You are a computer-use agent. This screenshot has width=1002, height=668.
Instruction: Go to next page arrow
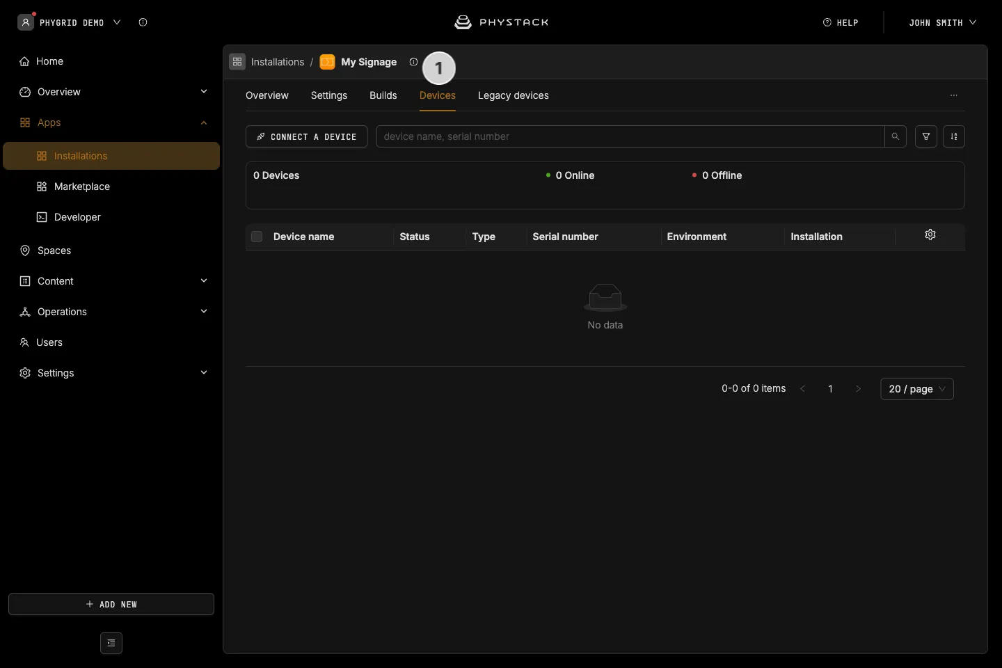click(x=858, y=389)
